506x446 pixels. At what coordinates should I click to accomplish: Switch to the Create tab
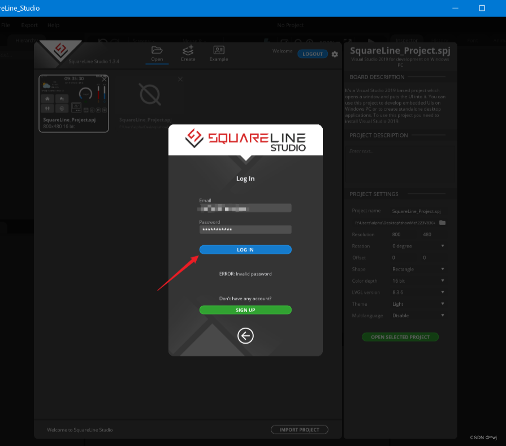coord(188,53)
